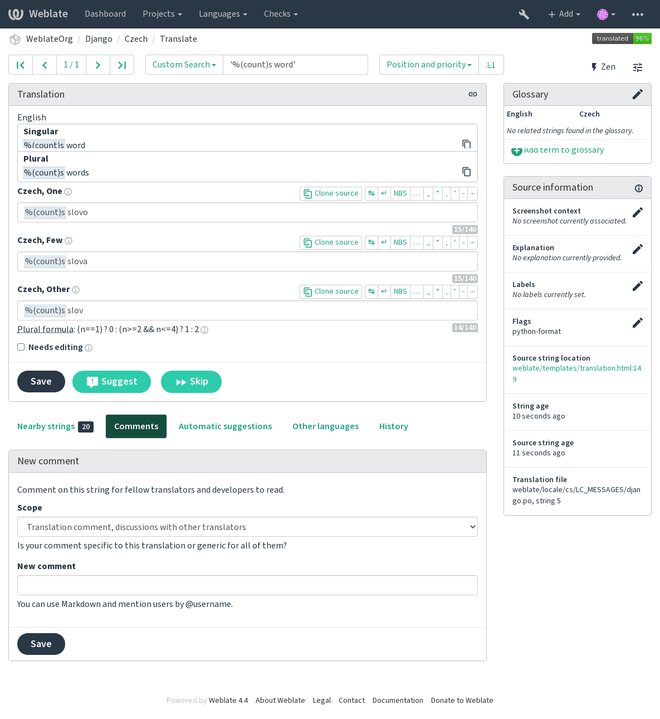The width and height of the screenshot is (660, 719).
Task: Open the display settings sliders icon
Action: click(x=638, y=67)
